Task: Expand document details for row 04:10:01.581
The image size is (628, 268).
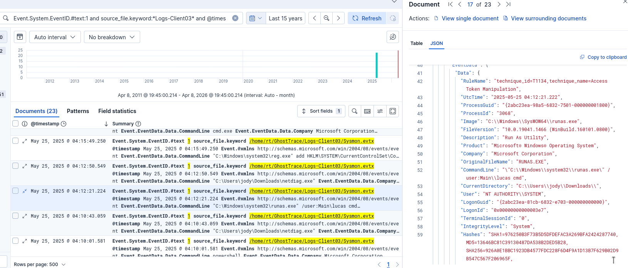Action: tap(25, 241)
